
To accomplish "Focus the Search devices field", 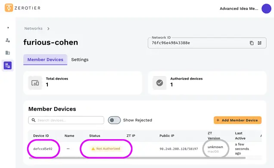I will coord(66,120).
